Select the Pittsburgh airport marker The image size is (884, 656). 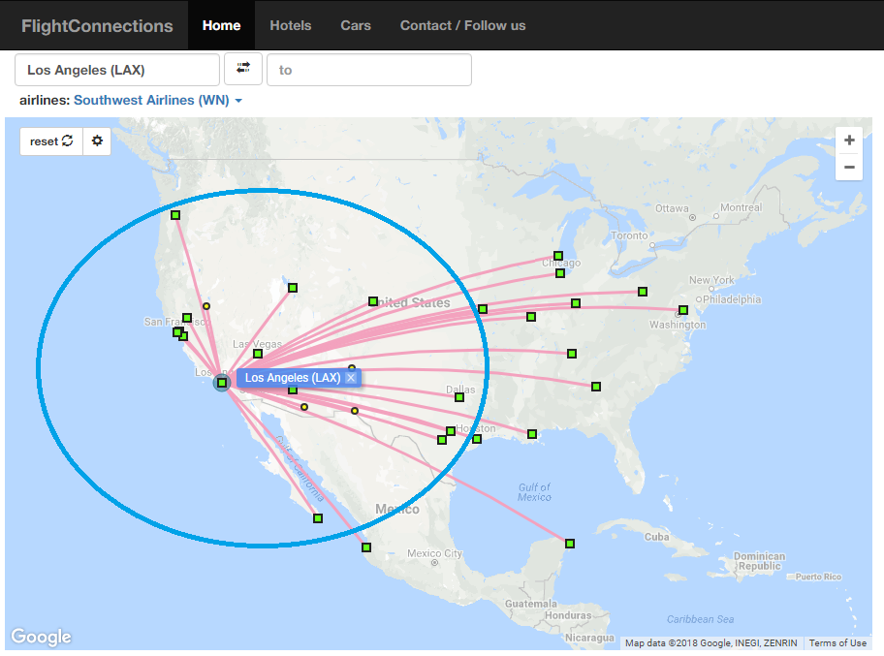pos(643,292)
